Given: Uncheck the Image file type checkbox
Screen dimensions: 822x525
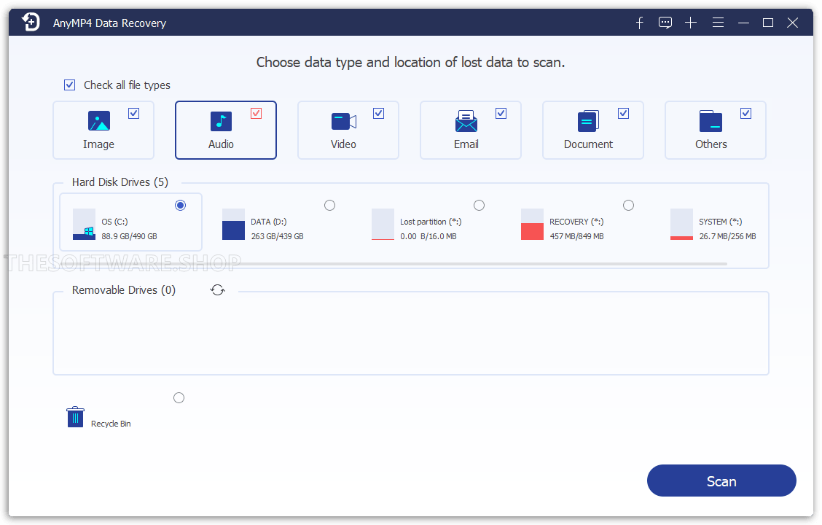Looking at the screenshot, I should (x=133, y=113).
